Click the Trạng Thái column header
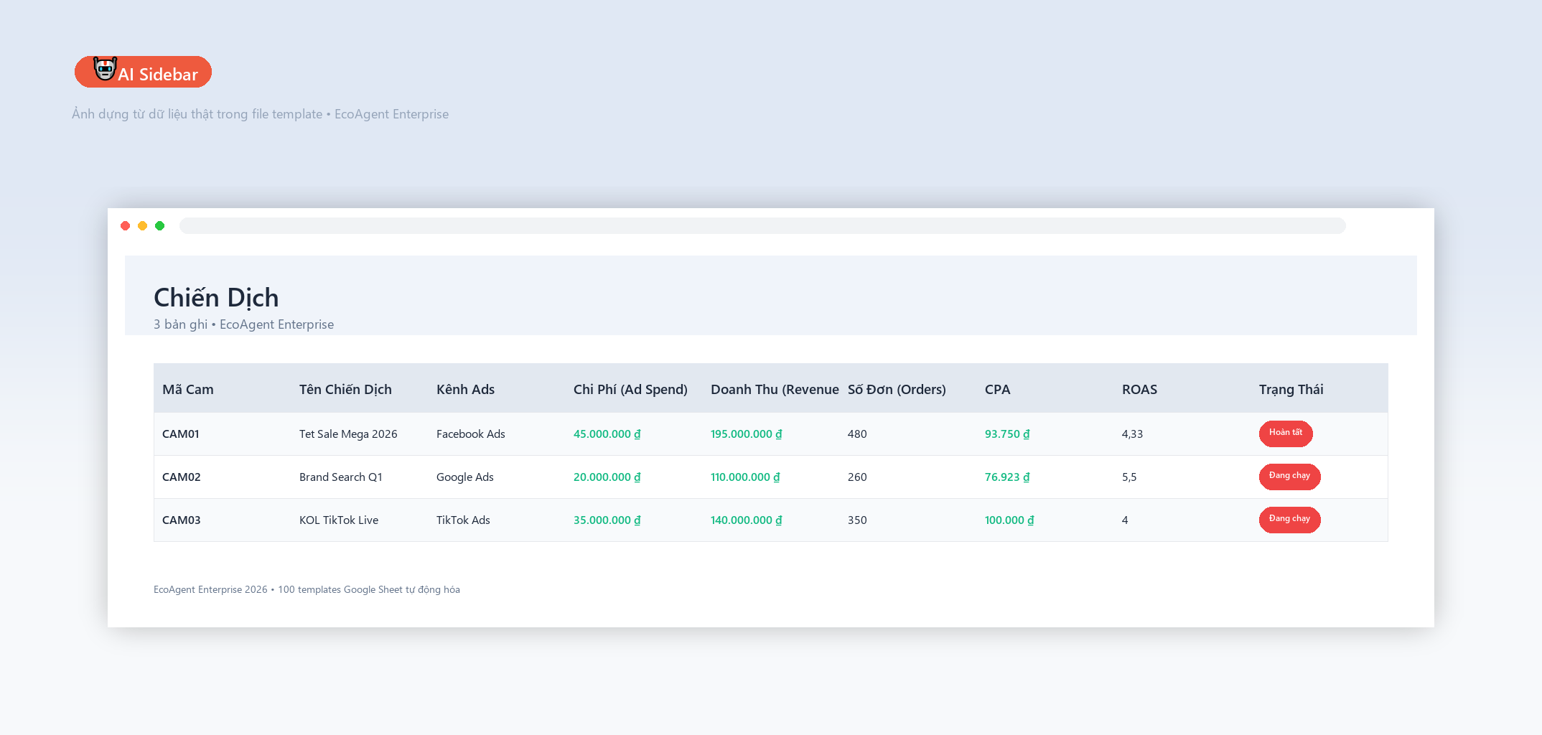Screen dimensions: 1542x735 [x=1291, y=389]
